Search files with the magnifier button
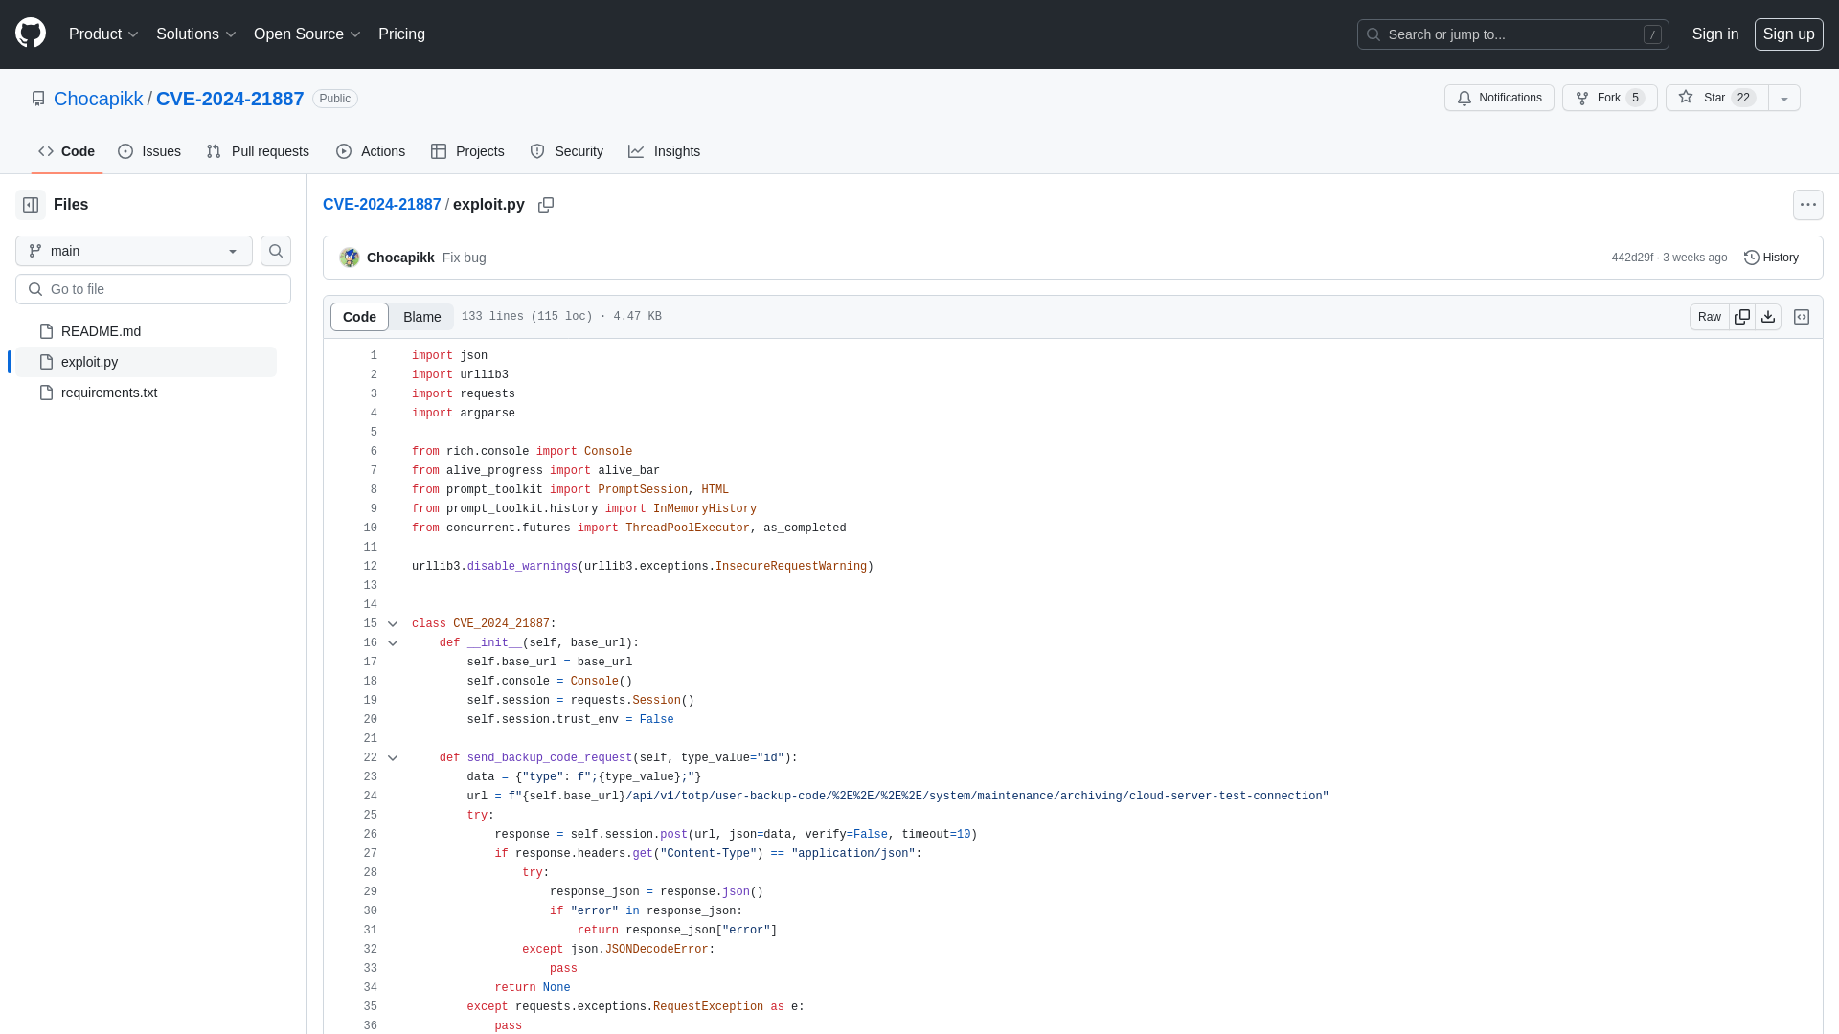Image resolution: width=1839 pixels, height=1034 pixels. pyautogui.click(x=276, y=251)
